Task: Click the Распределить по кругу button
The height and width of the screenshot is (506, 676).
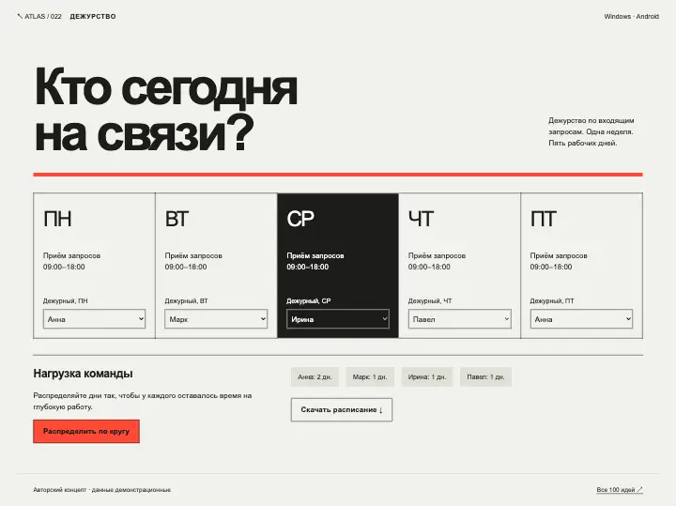Action: [86, 431]
